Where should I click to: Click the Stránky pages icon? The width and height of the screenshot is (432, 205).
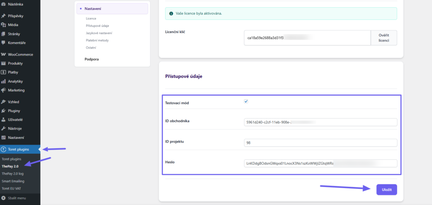(3, 34)
